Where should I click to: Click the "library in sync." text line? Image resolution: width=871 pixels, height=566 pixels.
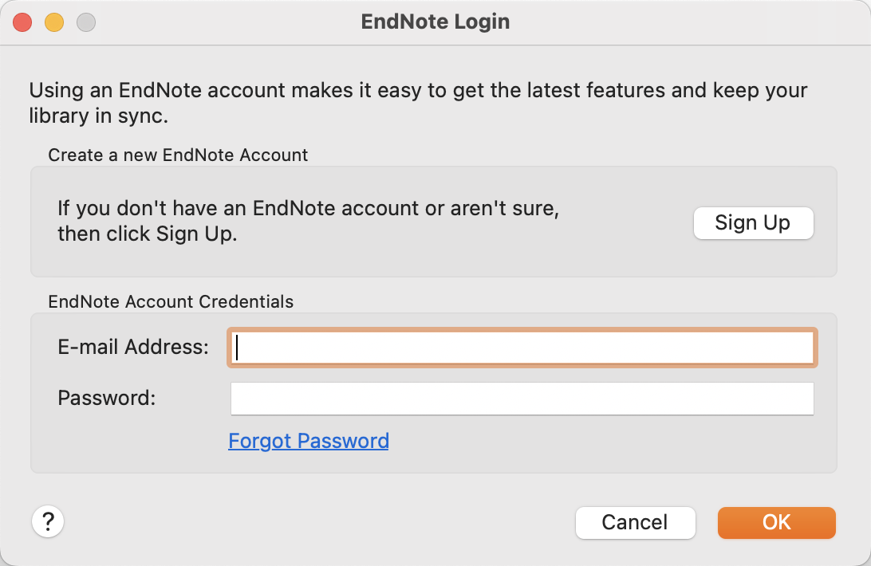[100, 116]
